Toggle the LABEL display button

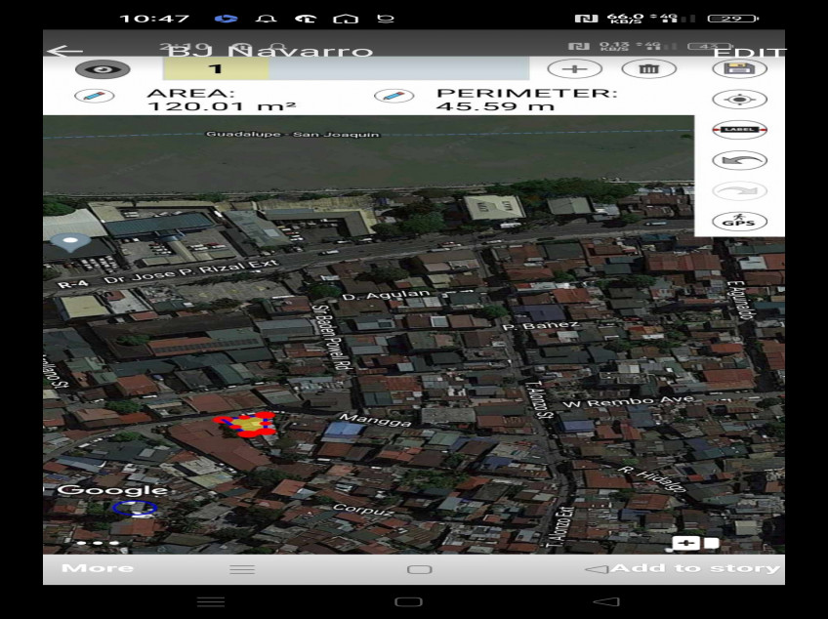(739, 130)
